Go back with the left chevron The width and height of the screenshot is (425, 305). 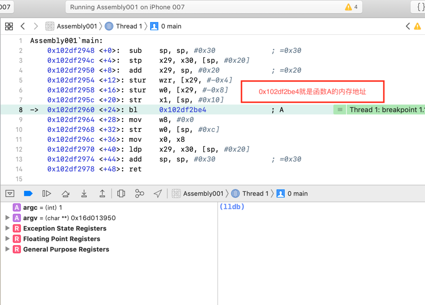pos(23,26)
